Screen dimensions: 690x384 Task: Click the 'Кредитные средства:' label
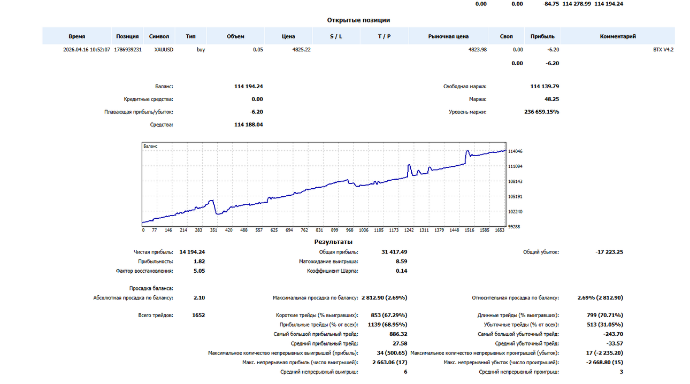[x=148, y=99]
